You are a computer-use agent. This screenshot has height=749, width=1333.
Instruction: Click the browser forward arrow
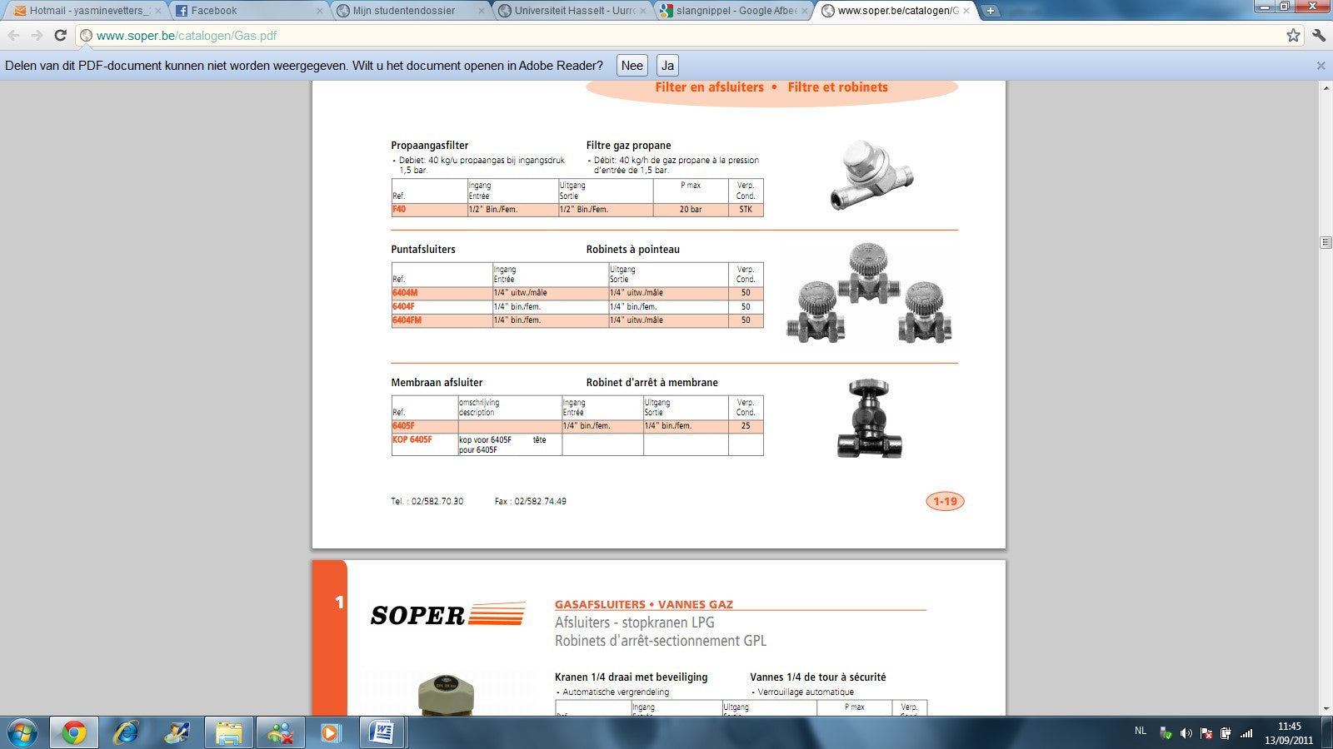coord(37,35)
